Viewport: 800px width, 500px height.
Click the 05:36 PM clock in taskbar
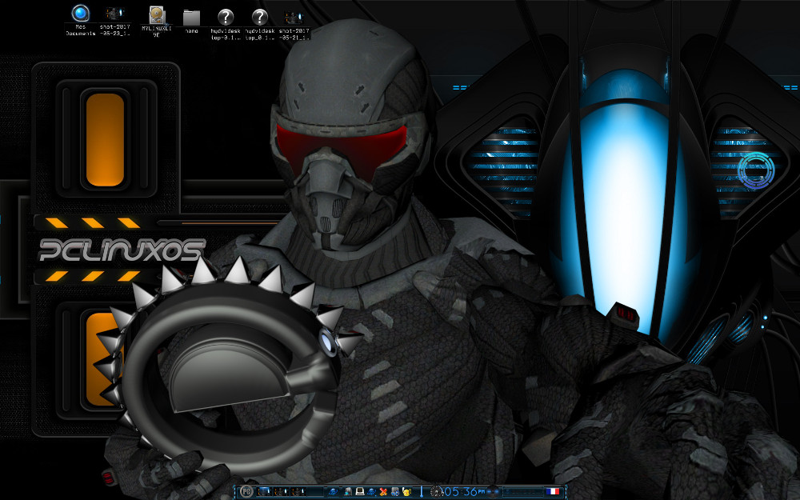(464, 491)
